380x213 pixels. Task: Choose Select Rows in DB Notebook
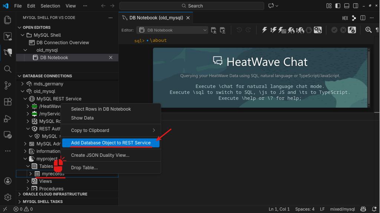tap(111, 109)
